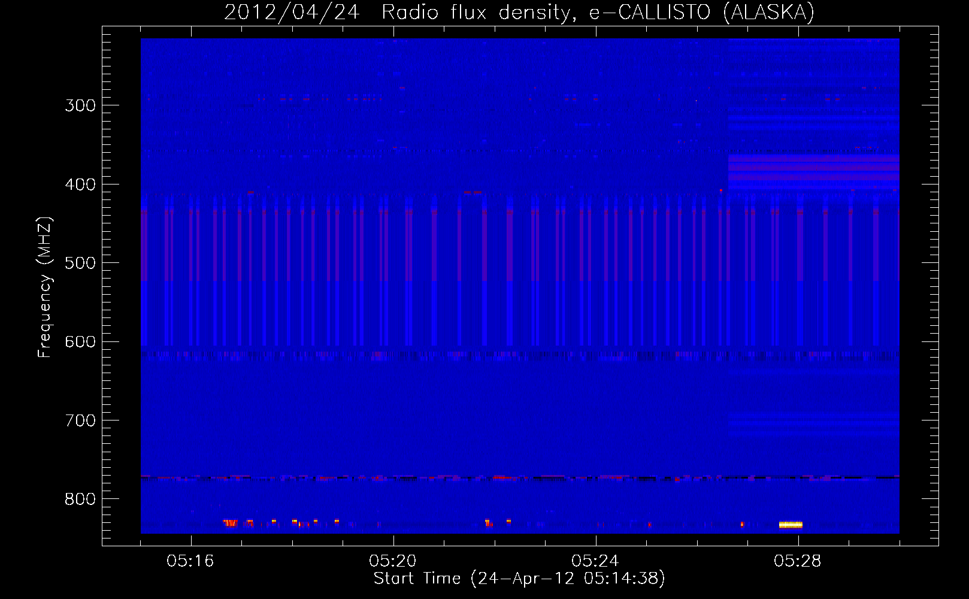
Task: Click the 05:20 time tick label
Action: pyautogui.click(x=393, y=561)
